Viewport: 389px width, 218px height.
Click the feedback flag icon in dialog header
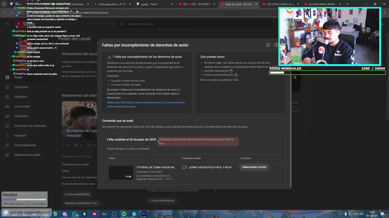[268, 45]
